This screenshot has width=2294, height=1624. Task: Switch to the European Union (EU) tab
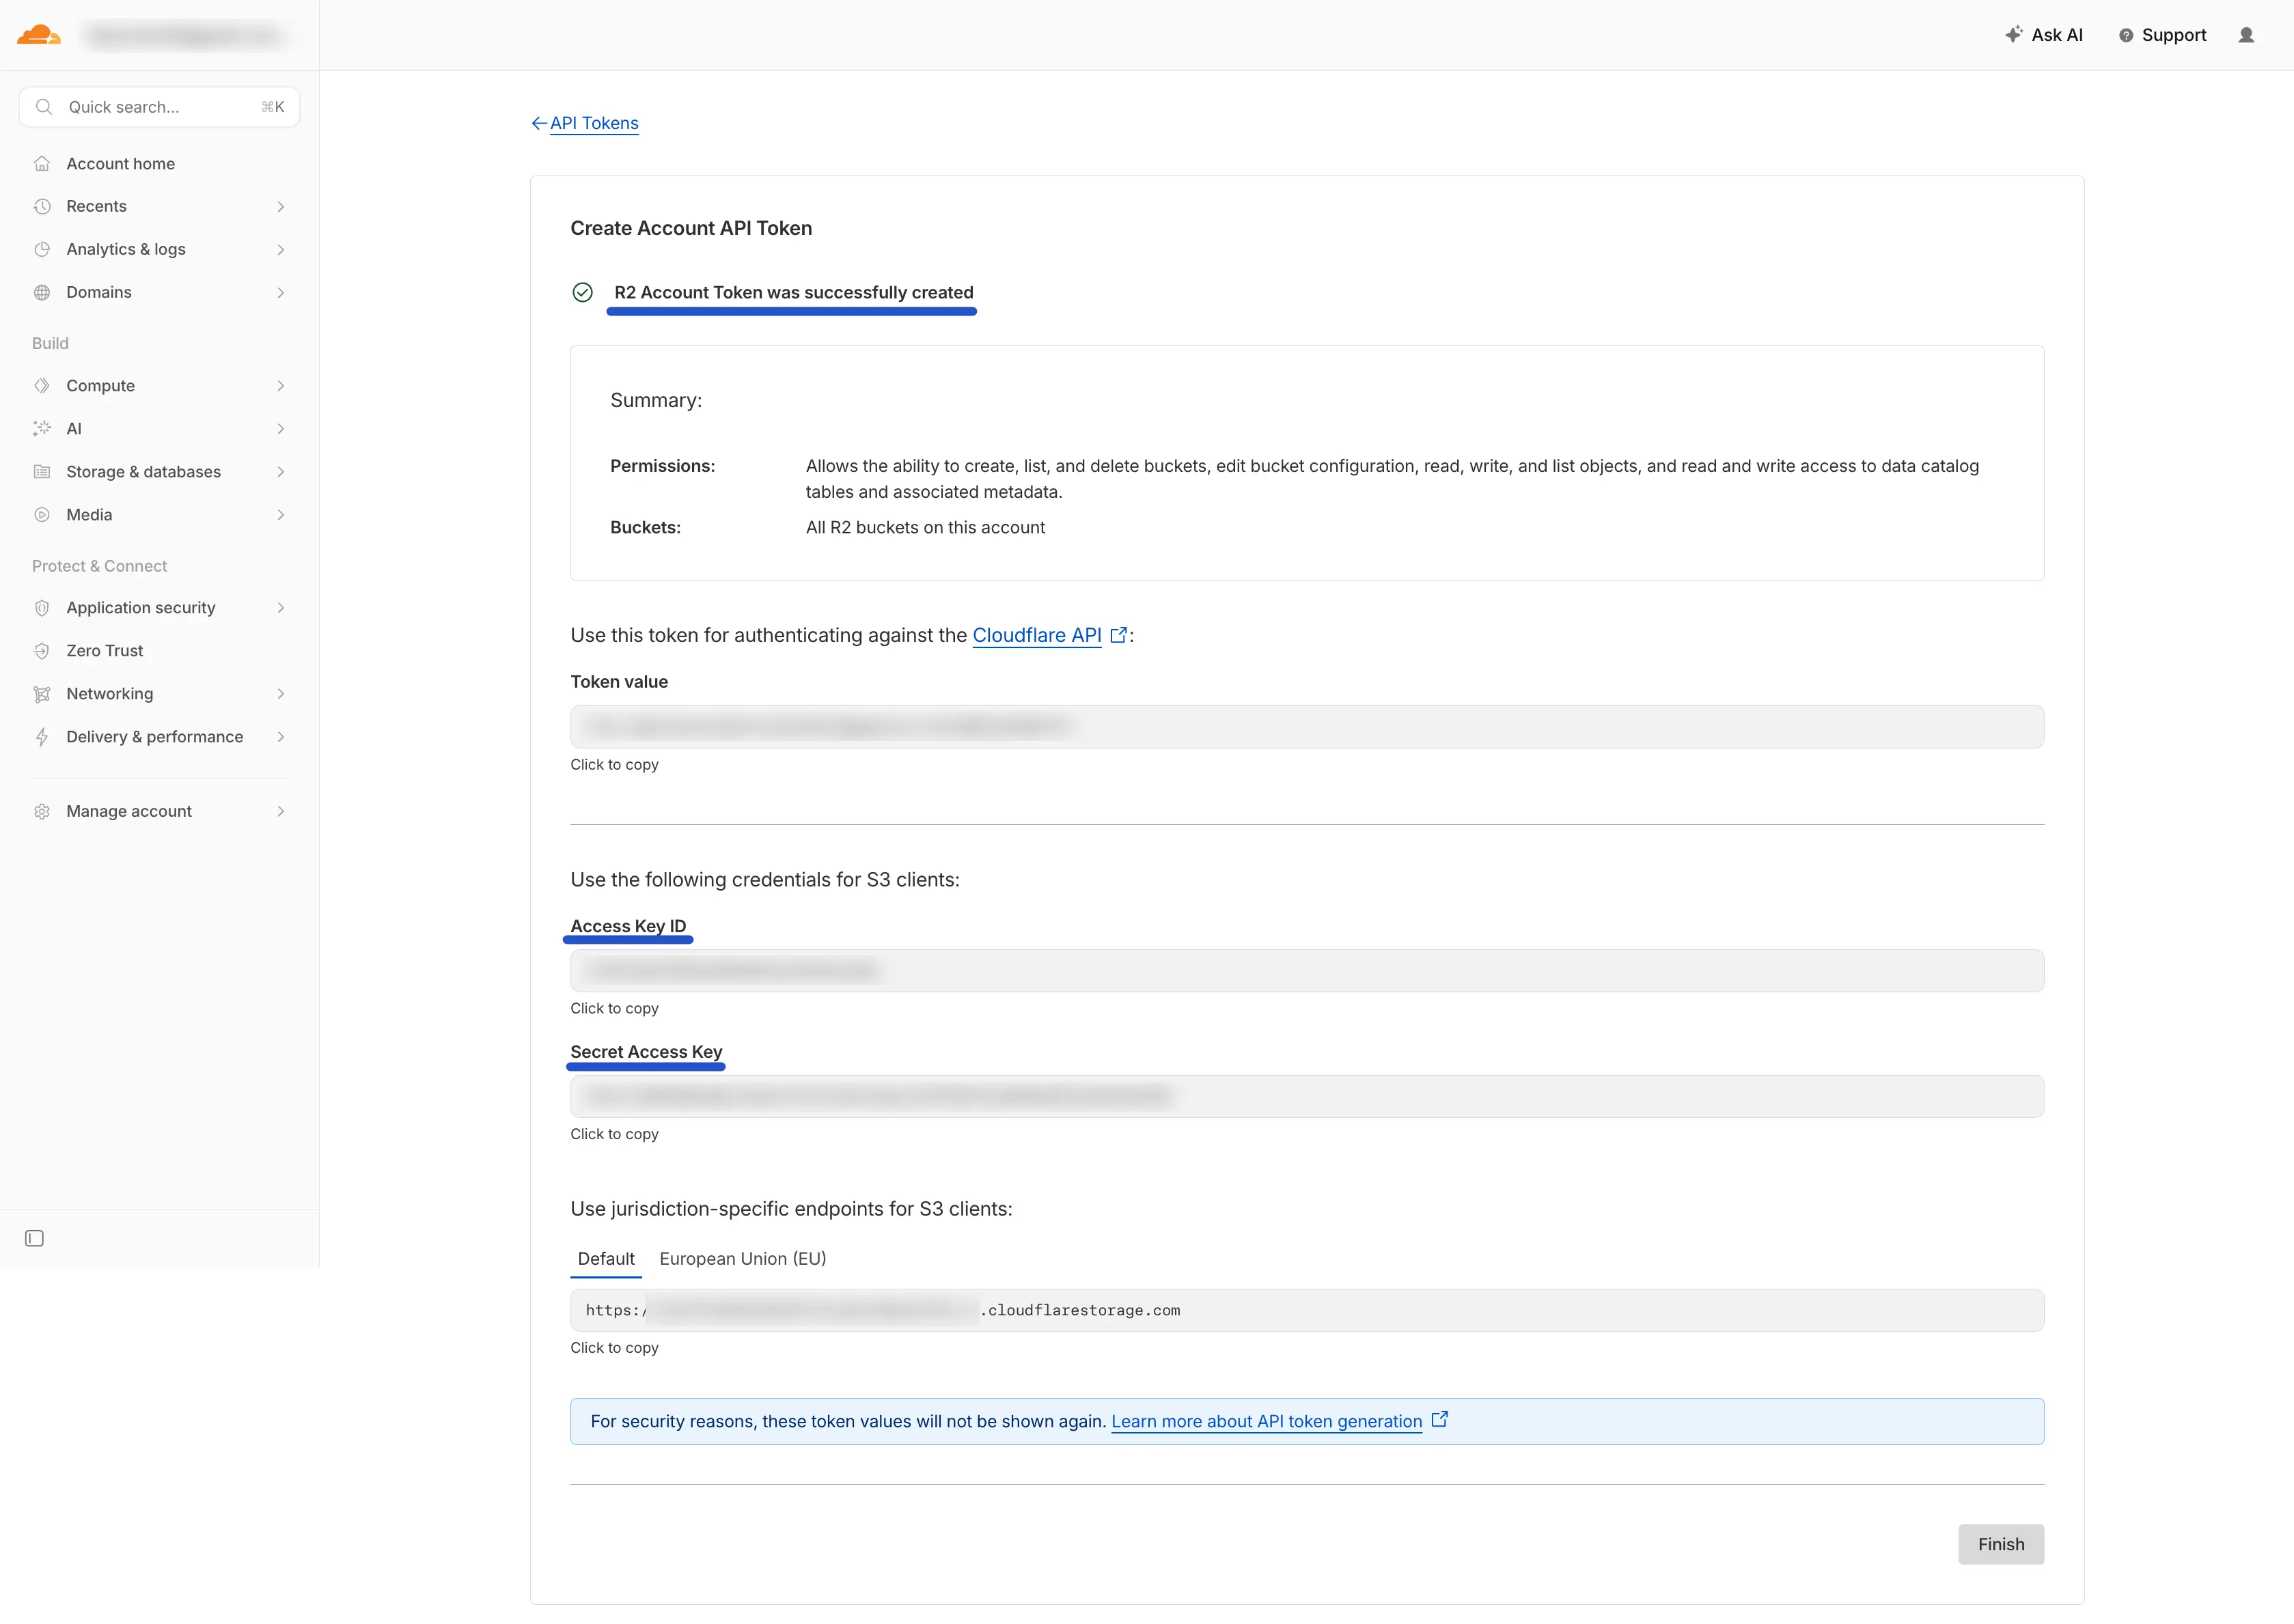click(x=741, y=1258)
